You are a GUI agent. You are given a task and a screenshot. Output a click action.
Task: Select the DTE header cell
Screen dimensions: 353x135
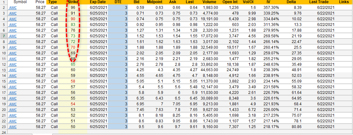pyautogui.click(x=118, y=2)
